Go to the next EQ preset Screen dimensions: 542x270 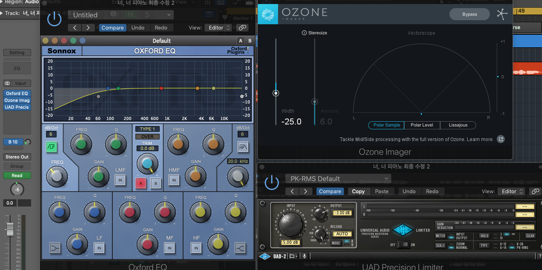click(88, 27)
